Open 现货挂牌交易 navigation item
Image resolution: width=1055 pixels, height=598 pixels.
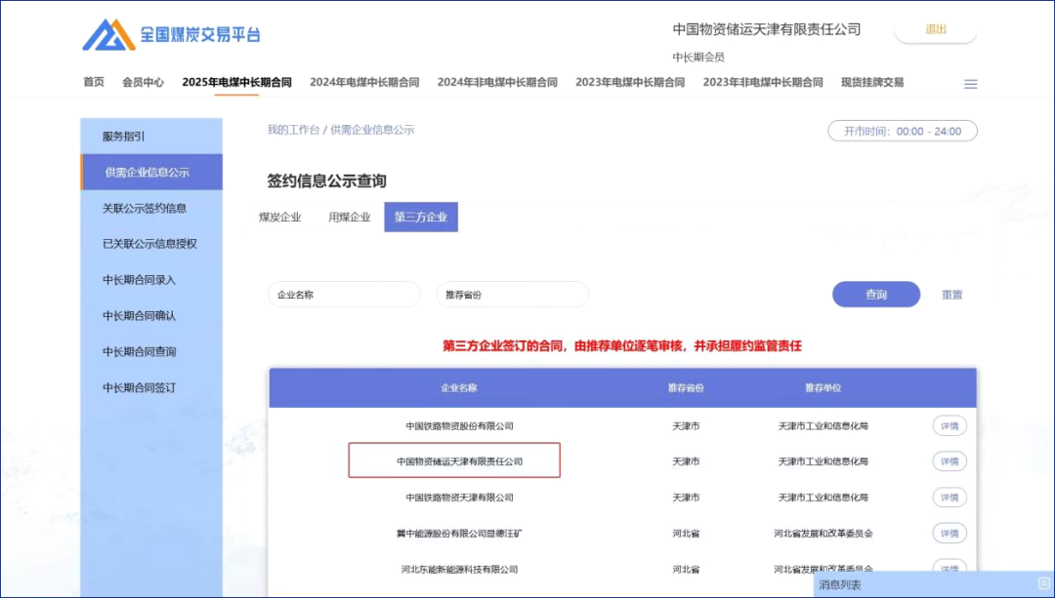871,82
